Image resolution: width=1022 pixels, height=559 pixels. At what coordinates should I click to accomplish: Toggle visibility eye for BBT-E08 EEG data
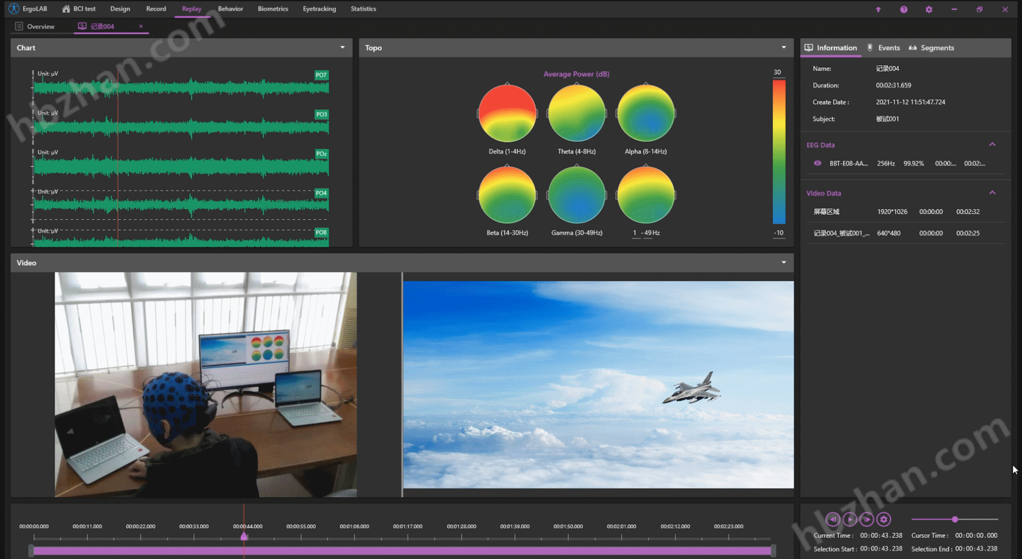pos(818,163)
